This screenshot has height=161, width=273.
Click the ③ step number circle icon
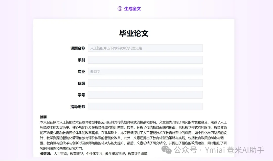pos(121,8)
